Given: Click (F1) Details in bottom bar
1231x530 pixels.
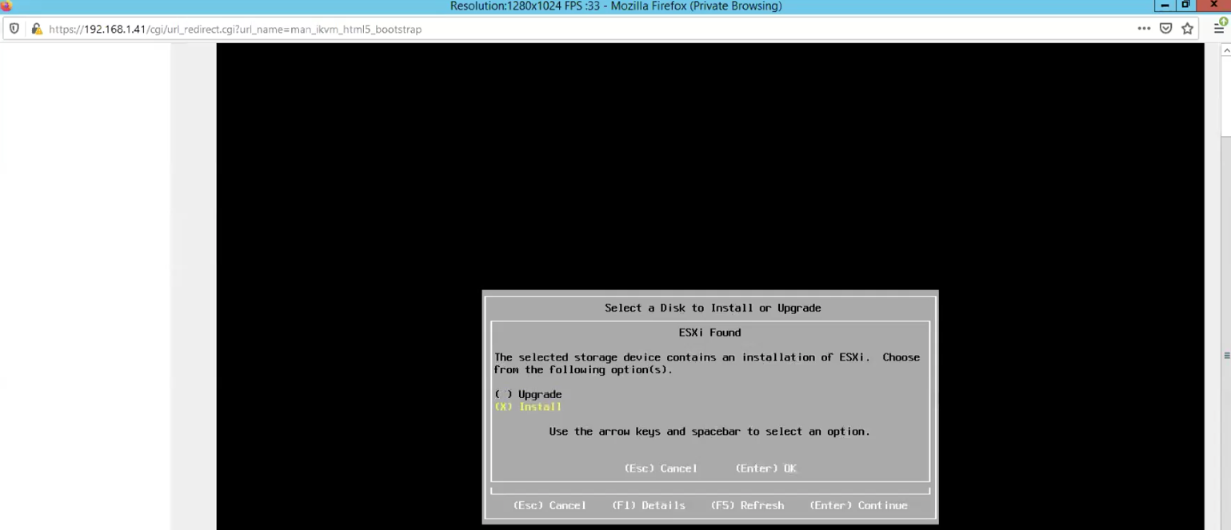Looking at the screenshot, I should coord(649,505).
